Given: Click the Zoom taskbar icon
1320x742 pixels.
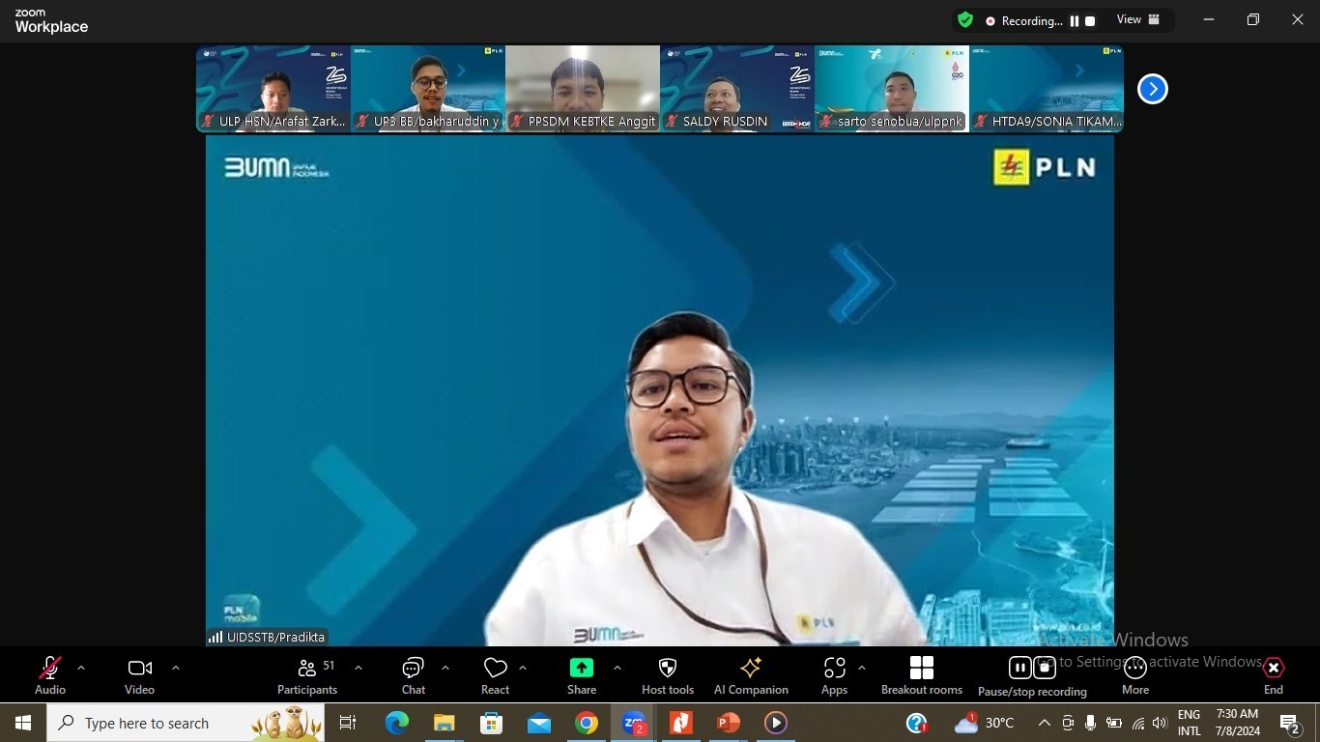Looking at the screenshot, I should (634, 723).
